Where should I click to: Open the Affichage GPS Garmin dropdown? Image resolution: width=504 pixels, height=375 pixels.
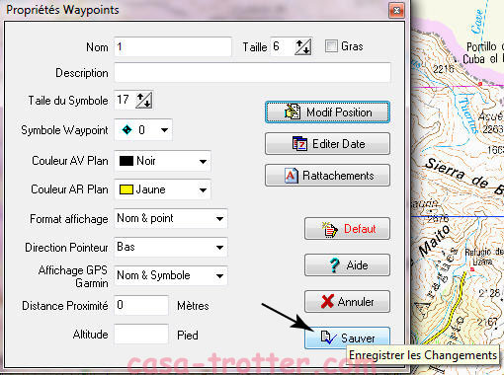[x=219, y=275]
